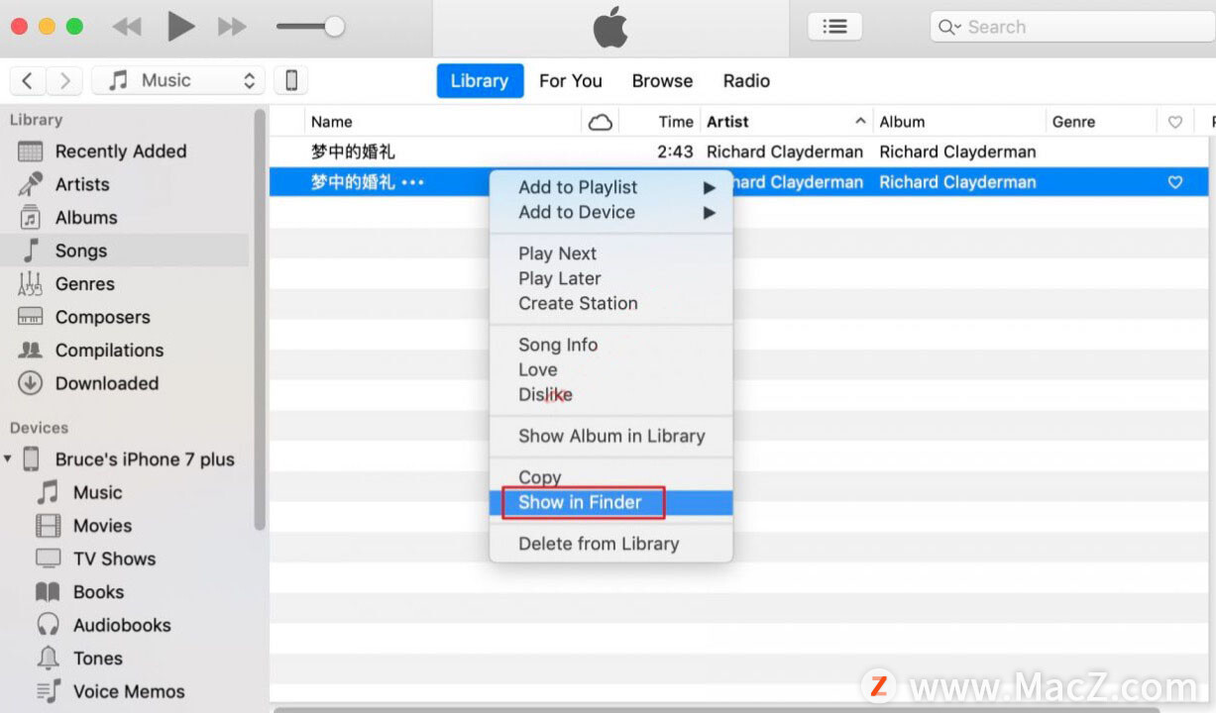Choose Show Album in Library
The height and width of the screenshot is (713, 1216).
click(x=611, y=436)
